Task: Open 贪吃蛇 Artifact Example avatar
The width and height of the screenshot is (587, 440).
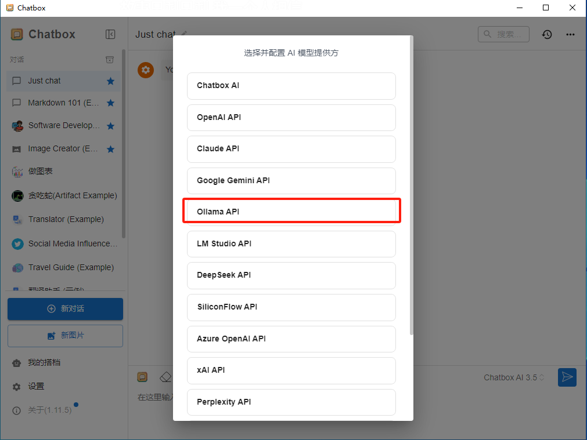Action: pos(17,195)
